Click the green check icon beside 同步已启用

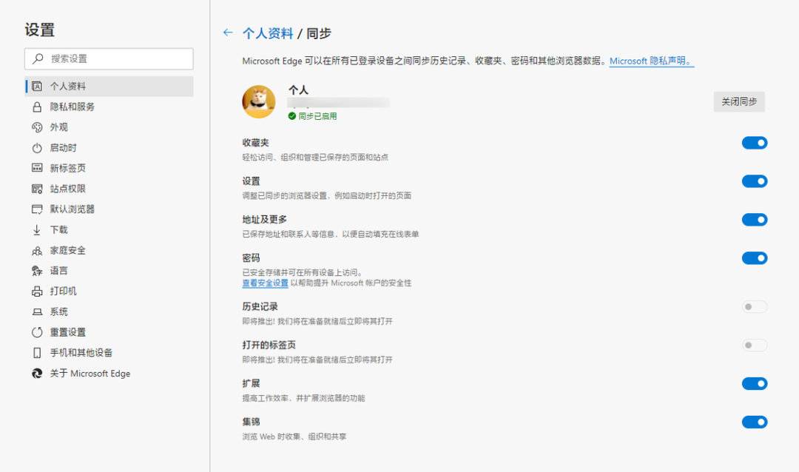click(x=292, y=116)
